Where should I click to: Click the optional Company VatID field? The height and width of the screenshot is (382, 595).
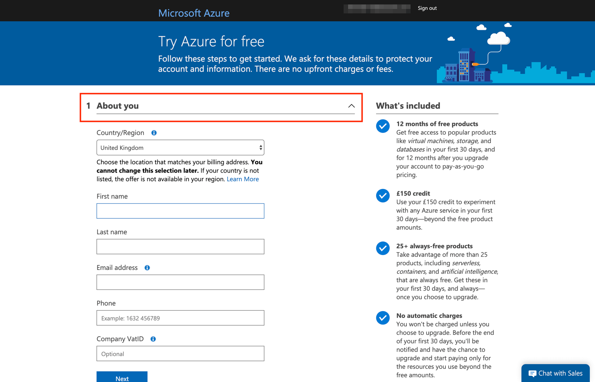(180, 354)
